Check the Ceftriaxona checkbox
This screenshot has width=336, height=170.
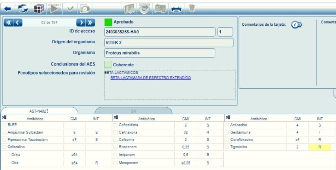116,132
